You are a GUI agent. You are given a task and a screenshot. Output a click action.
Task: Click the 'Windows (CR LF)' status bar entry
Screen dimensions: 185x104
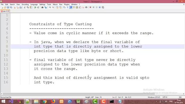click(154, 97)
